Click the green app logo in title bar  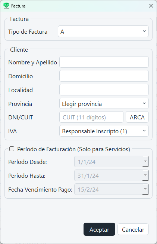(x=6, y=6)
